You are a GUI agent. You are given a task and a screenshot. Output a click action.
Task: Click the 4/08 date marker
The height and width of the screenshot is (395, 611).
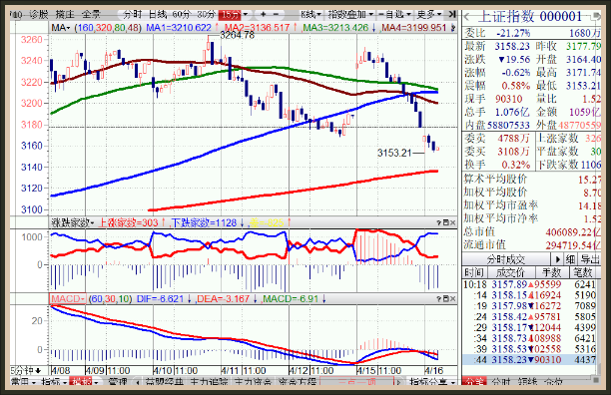(60, 370)
